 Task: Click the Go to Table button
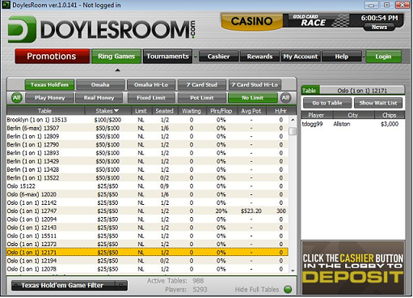point(327,103)
